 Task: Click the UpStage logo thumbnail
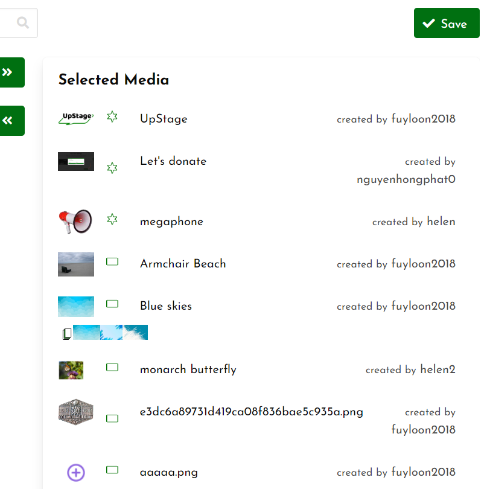point(75,116)
